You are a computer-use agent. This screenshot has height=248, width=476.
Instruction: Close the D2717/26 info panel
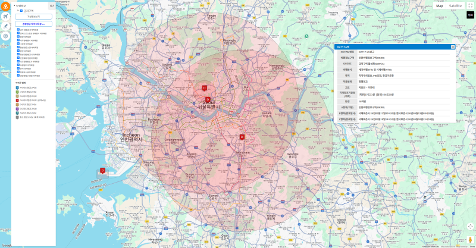[453, 47]
